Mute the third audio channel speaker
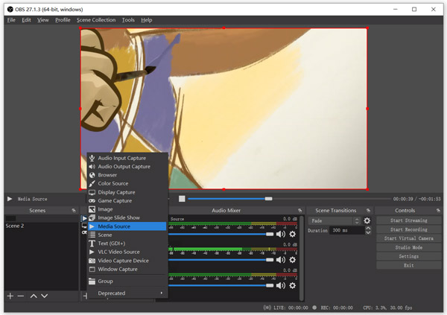The height and width of the screenshot is (315, 447). 281,285
